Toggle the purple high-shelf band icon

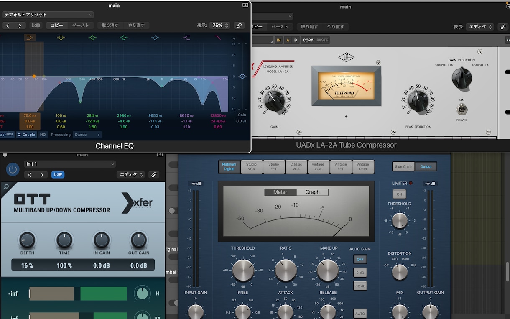[186, 38]
